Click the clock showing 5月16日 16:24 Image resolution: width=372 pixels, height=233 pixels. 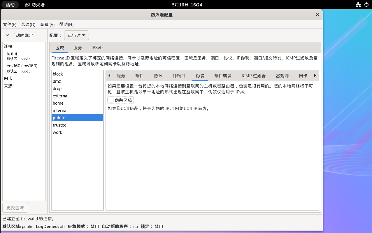point(187,5)
